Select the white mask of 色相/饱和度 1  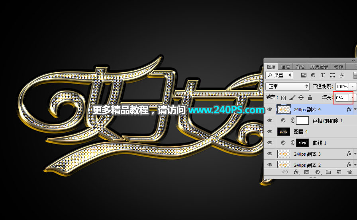coord(302,120)
